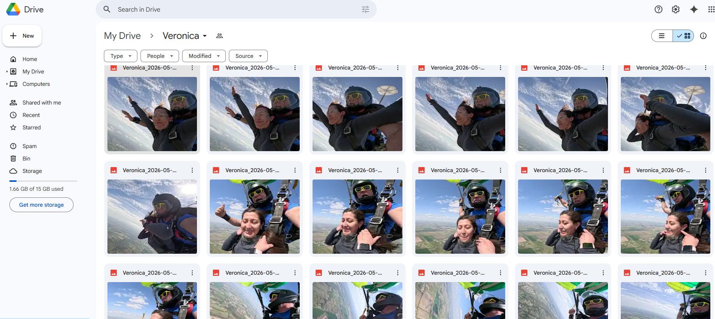Click the Bin trash icon

tap(13, 159)
